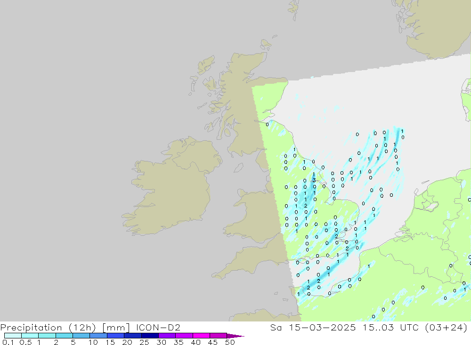The width and height of the screenshot is (471, 345).
Task: Pick the 10–15 mm blue legend swatch
Action: click(x=98, y=336)
